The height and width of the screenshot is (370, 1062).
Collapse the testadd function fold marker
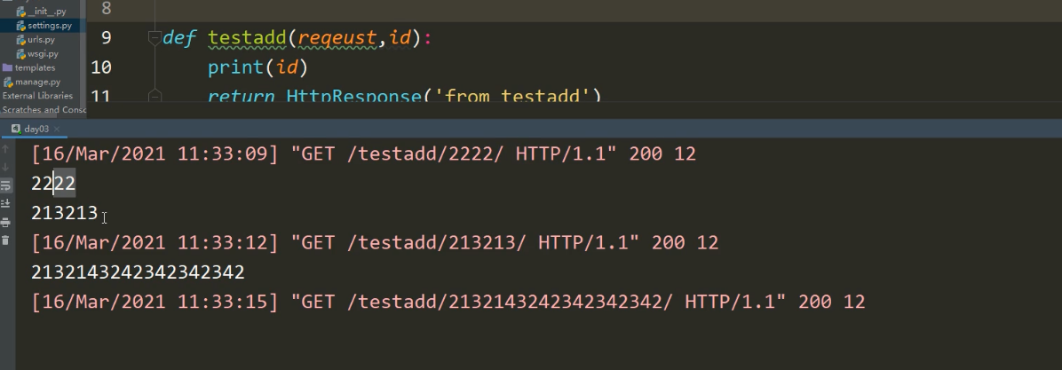click(x=154, y=38)
